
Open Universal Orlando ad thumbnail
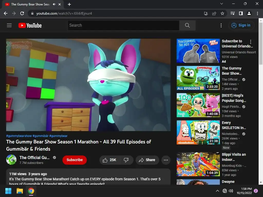(198, 51)
